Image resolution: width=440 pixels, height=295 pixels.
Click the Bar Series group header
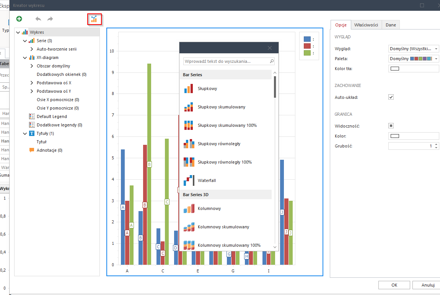coord(225,75)
